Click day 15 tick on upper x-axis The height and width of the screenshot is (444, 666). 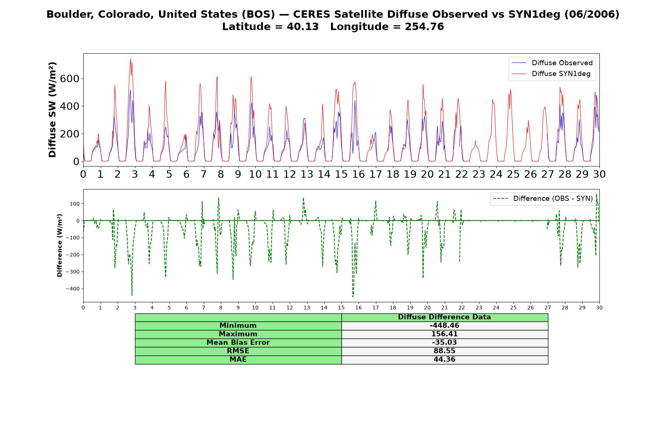[341, 174]
